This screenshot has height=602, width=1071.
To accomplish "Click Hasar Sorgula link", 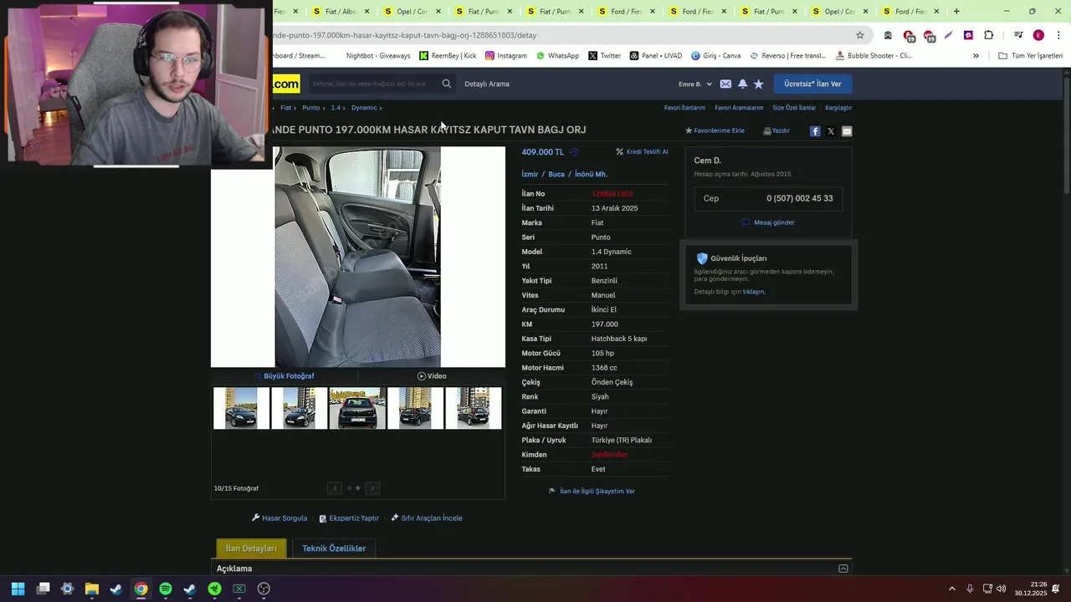I will pos(279,518).
